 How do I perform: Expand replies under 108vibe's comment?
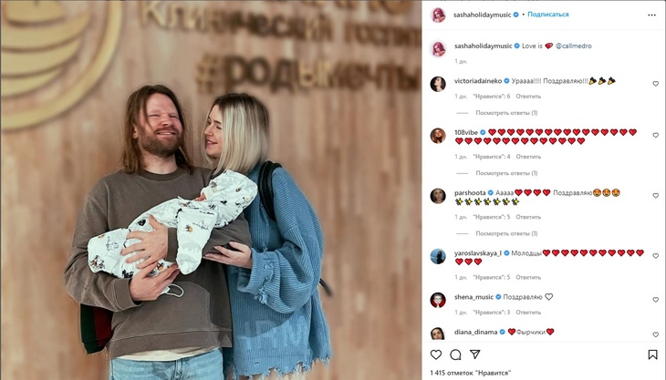[x=506, y=173]
